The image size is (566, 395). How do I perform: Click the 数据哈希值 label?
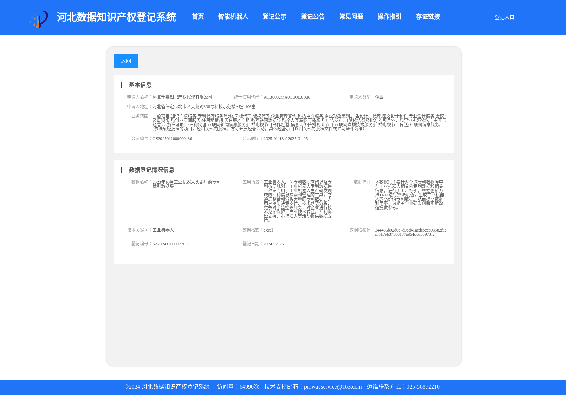click(x=362, y=230)
